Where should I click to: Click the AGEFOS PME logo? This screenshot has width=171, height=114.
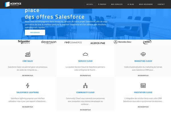[98, 43]
